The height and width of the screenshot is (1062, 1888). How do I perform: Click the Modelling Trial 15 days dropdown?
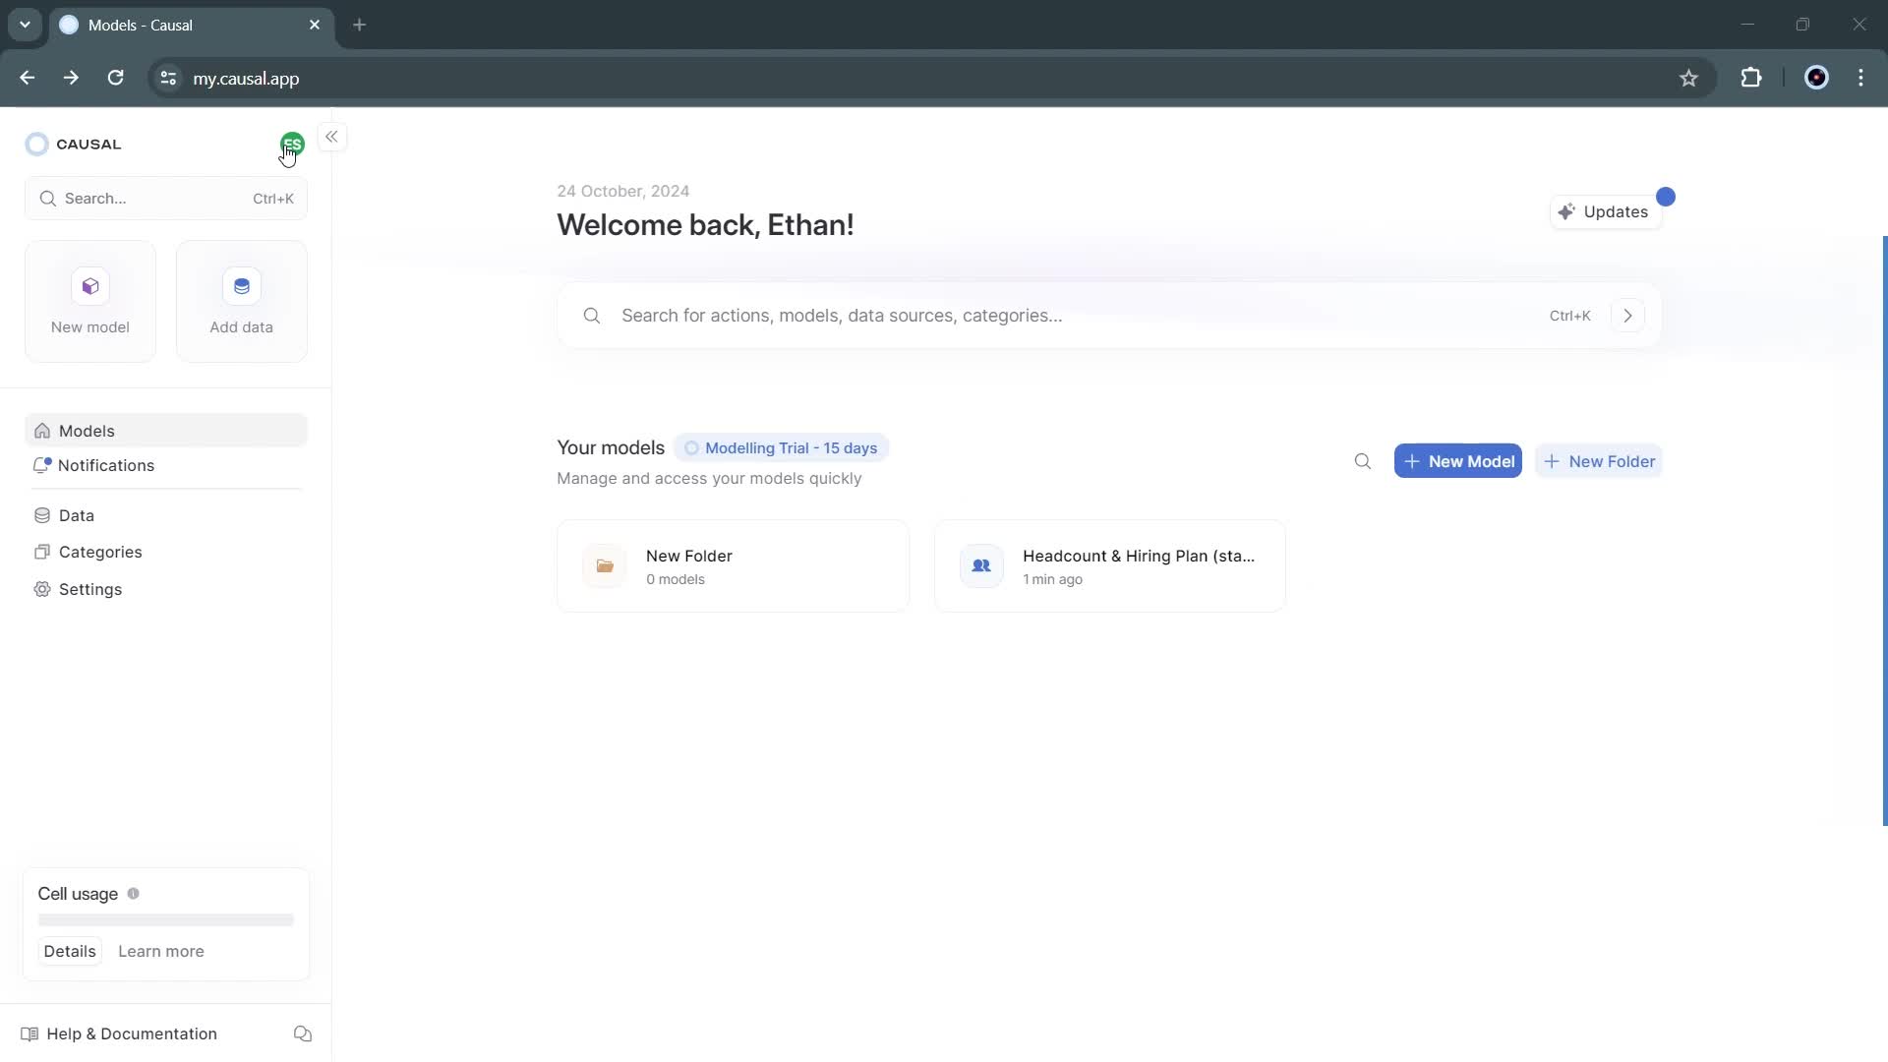(x=782, y=447)
